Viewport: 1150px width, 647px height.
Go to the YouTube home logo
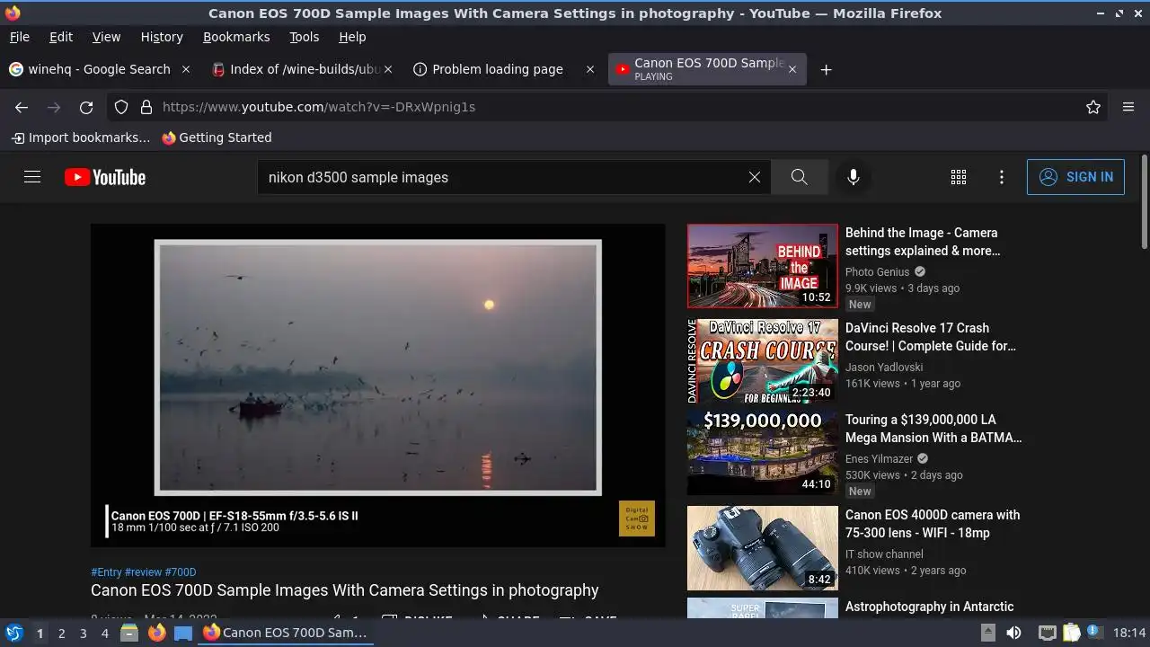[105, 177]
